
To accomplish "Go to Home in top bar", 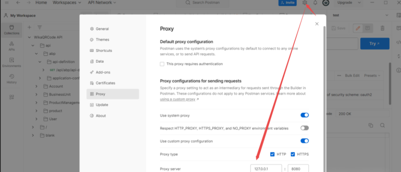I will [x=41, y=3].
